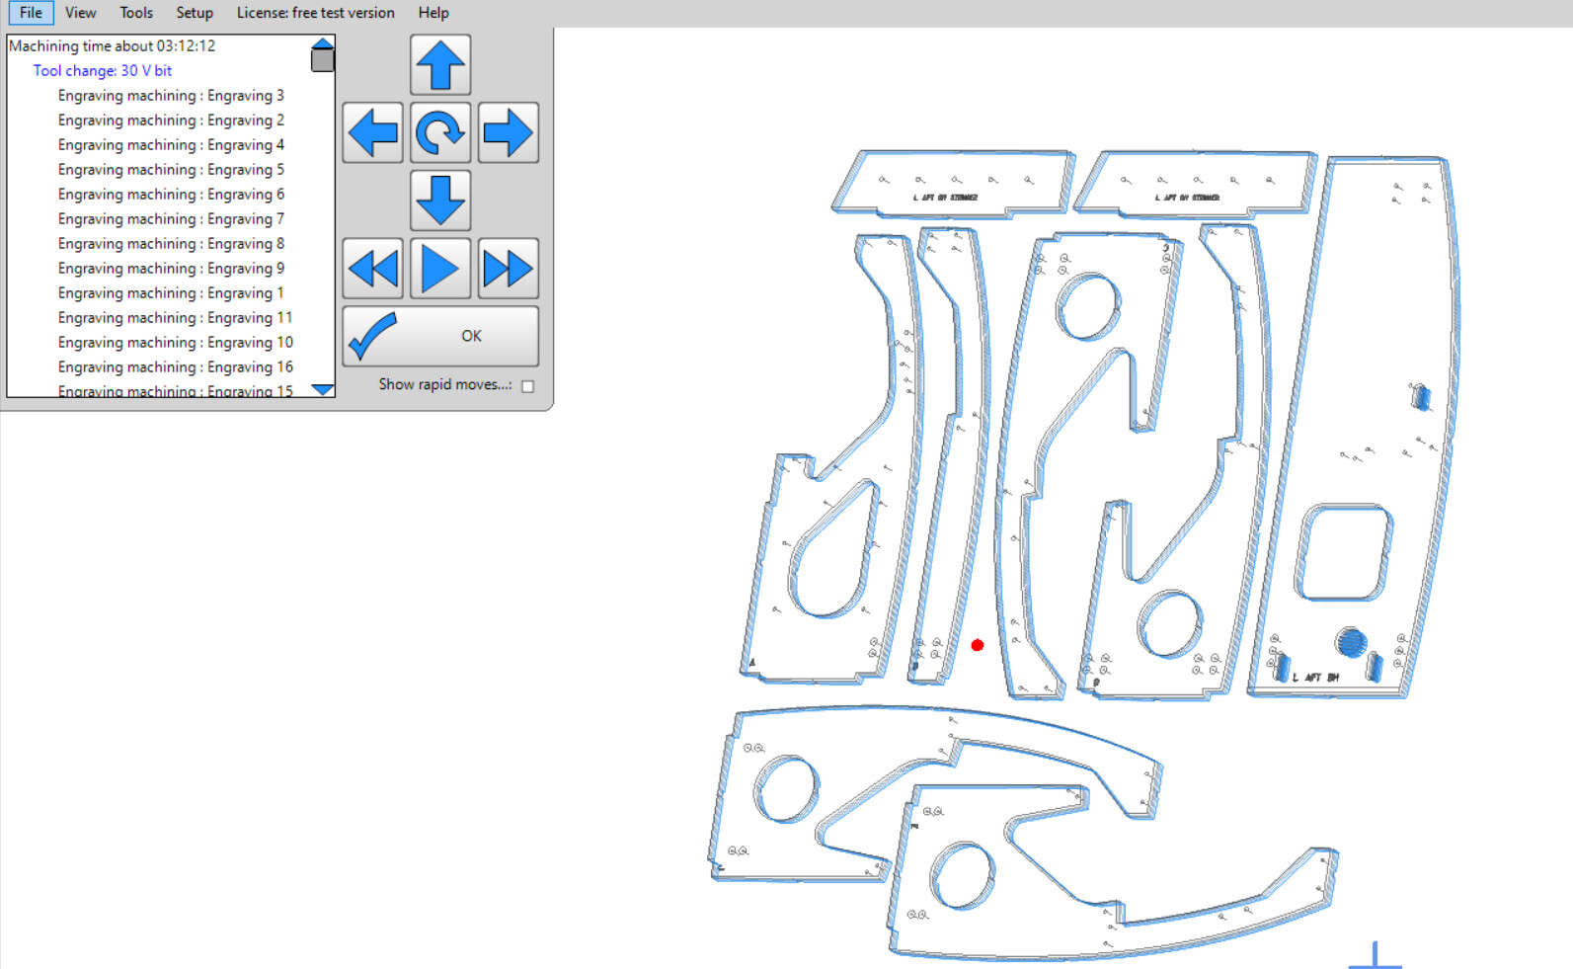Viewport: 1573px width, 969px height.
Task: Enable the Show rapid moves checkbox
Action: [x=528, y=386]
